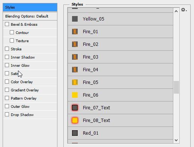Click the Fire_06 yellow style thumbnail

[75, 95]
